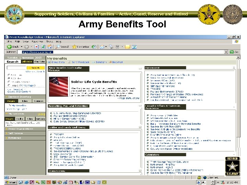
Task: Select the radio option between AKO Files and People
Action: click(9, 82)
